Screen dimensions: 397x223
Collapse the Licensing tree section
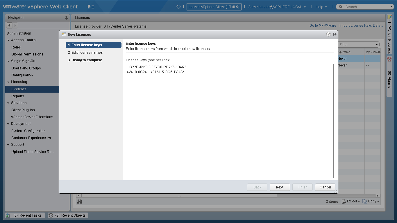[8, 82]
